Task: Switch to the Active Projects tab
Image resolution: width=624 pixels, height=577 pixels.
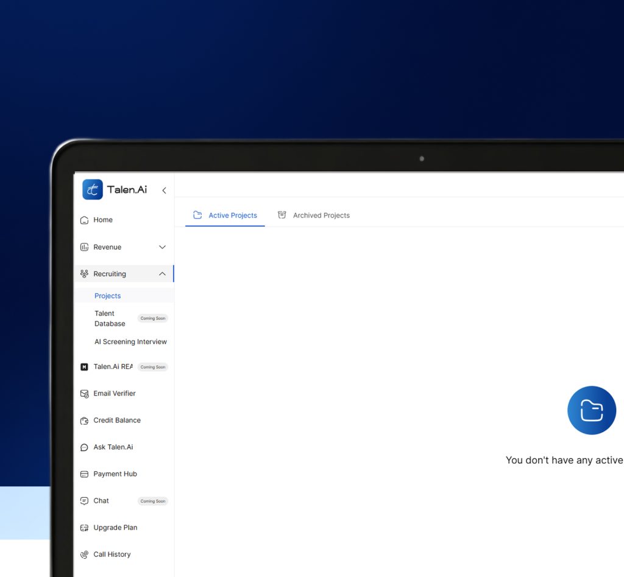Action: pos(225,215)
